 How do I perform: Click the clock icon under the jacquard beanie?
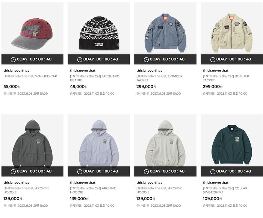80,59
